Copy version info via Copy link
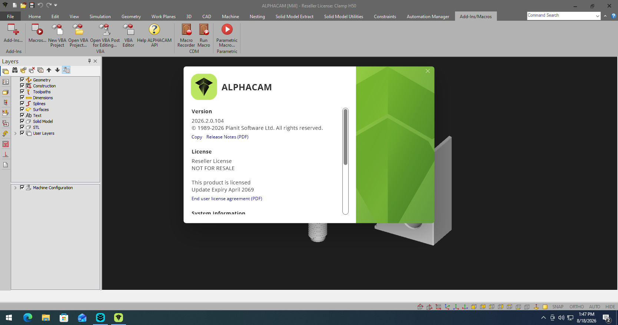Image resolution: width=618 pixels, height=325 pixels. pyautogui.click(x=197, y=137)
